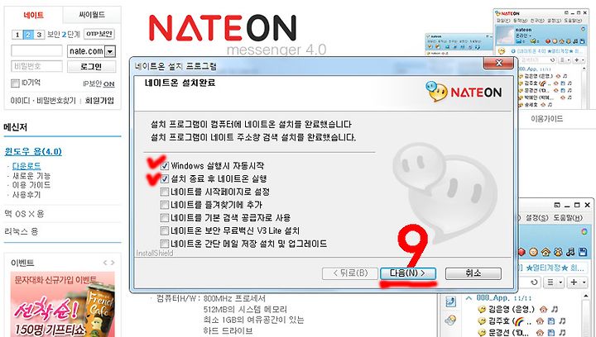The height and width of the screenshot is (337, 596).
Task: Click the music note icon in lower NateOn toolbar
Action: click(x=570, y=252)
